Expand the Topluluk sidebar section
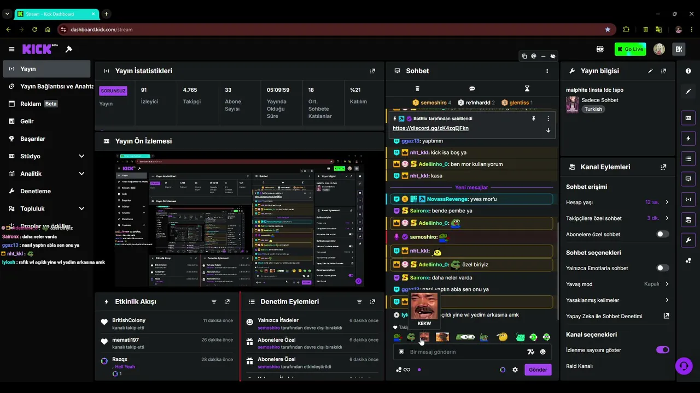Screen dimensions: 700x393 click(x=81, y=209)
